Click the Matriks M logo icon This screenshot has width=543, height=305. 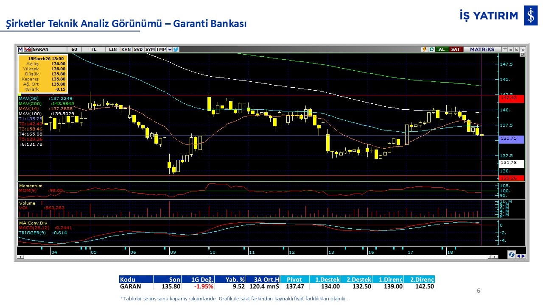[20, 49]
